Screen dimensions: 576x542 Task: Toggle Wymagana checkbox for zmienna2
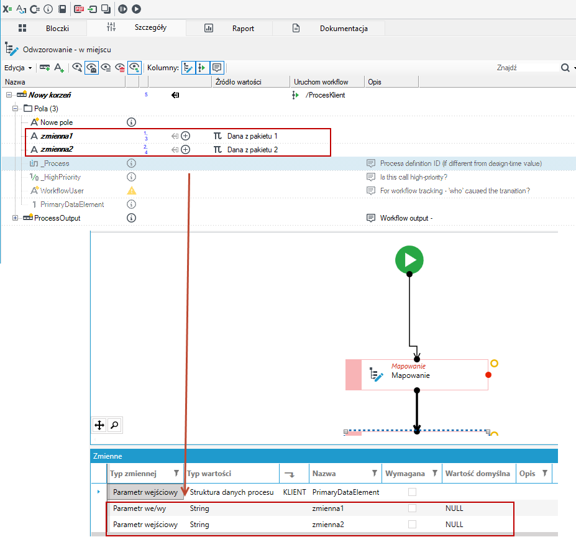click(412, 525)
